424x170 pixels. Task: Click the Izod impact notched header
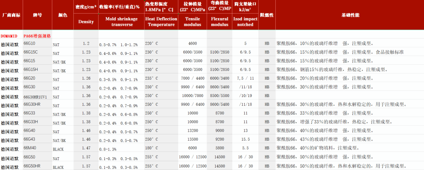[x=245, y=22]
